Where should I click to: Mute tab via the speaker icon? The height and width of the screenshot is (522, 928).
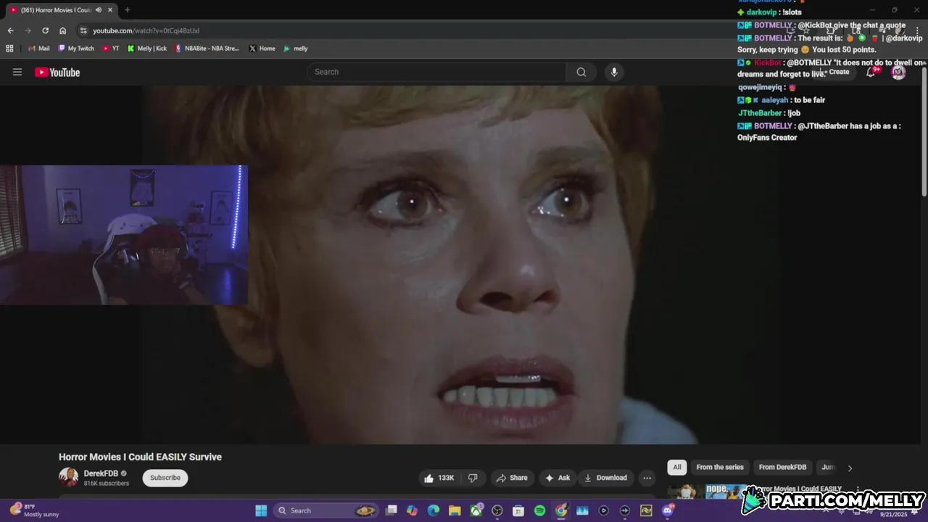click(98, 10)
